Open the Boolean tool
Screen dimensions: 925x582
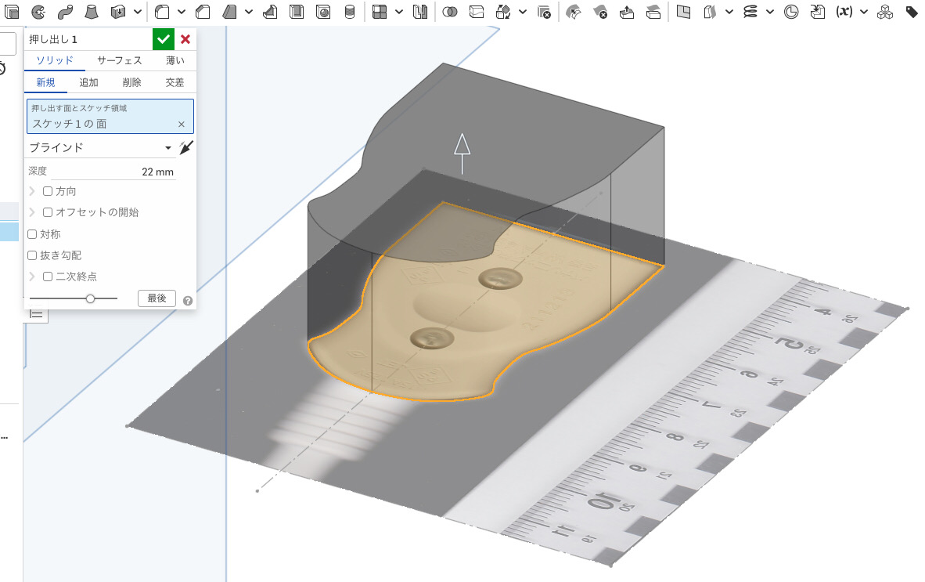click(x=450, y=12)
